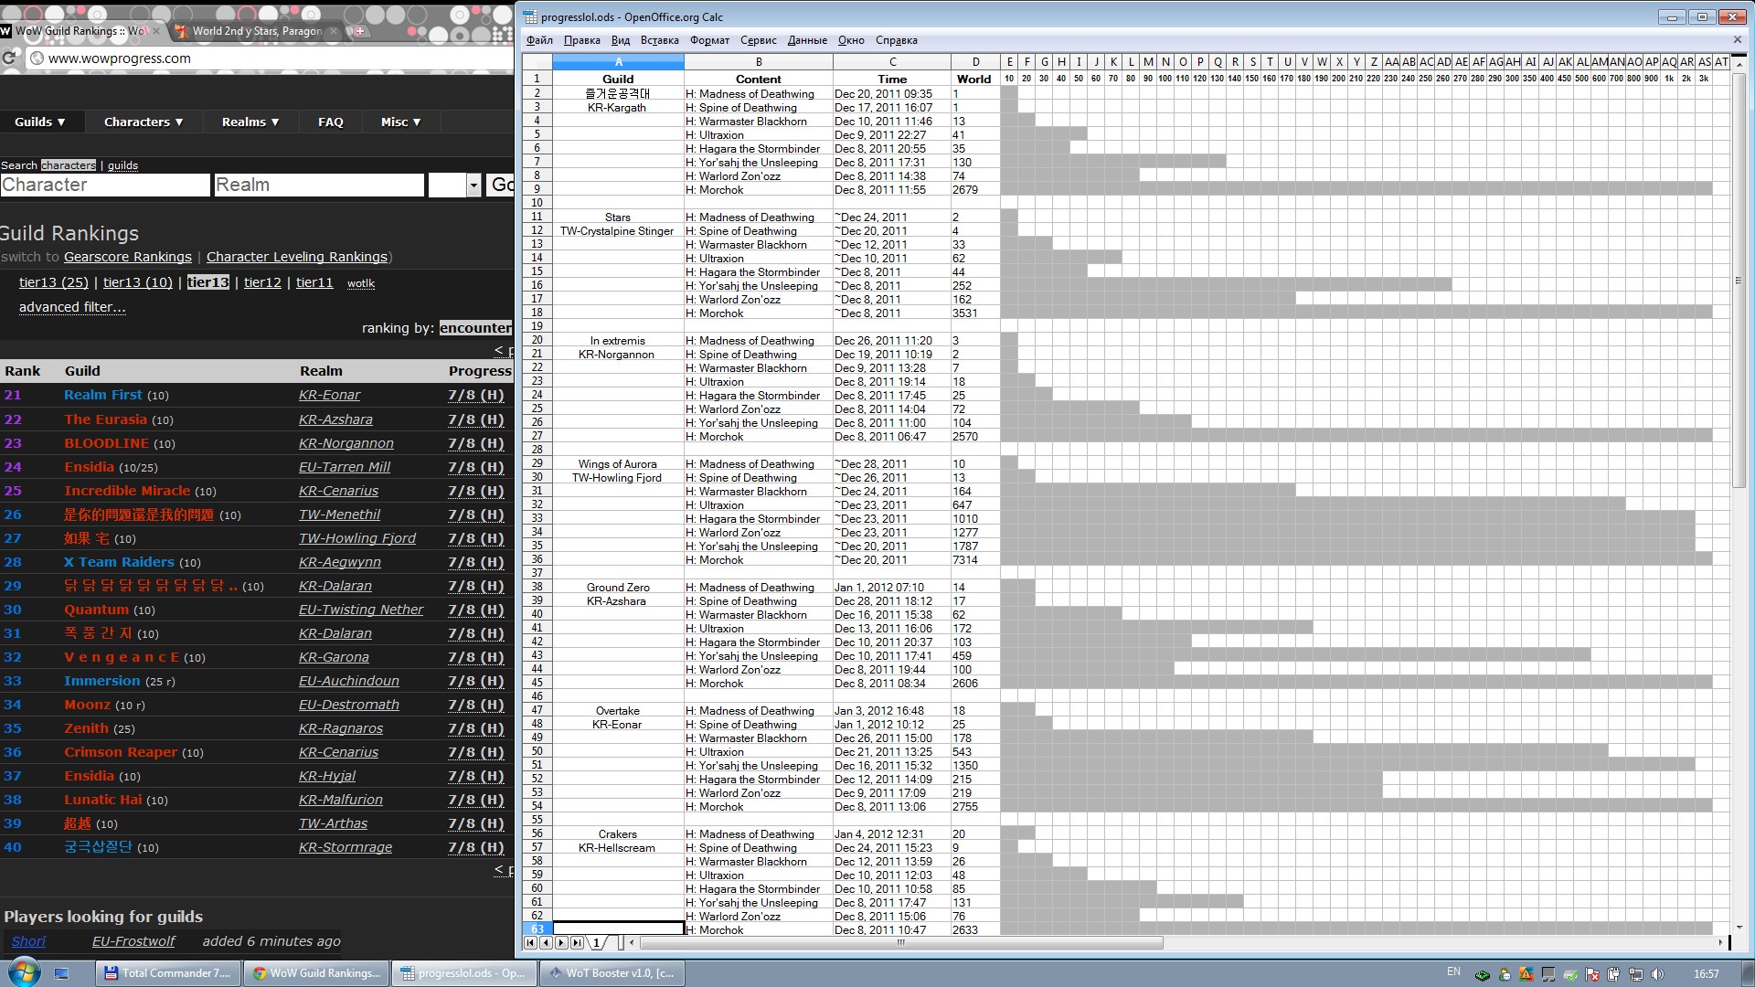Open a new browser tab
Screen dimensions: 1755x987
[x=359, y=31]
